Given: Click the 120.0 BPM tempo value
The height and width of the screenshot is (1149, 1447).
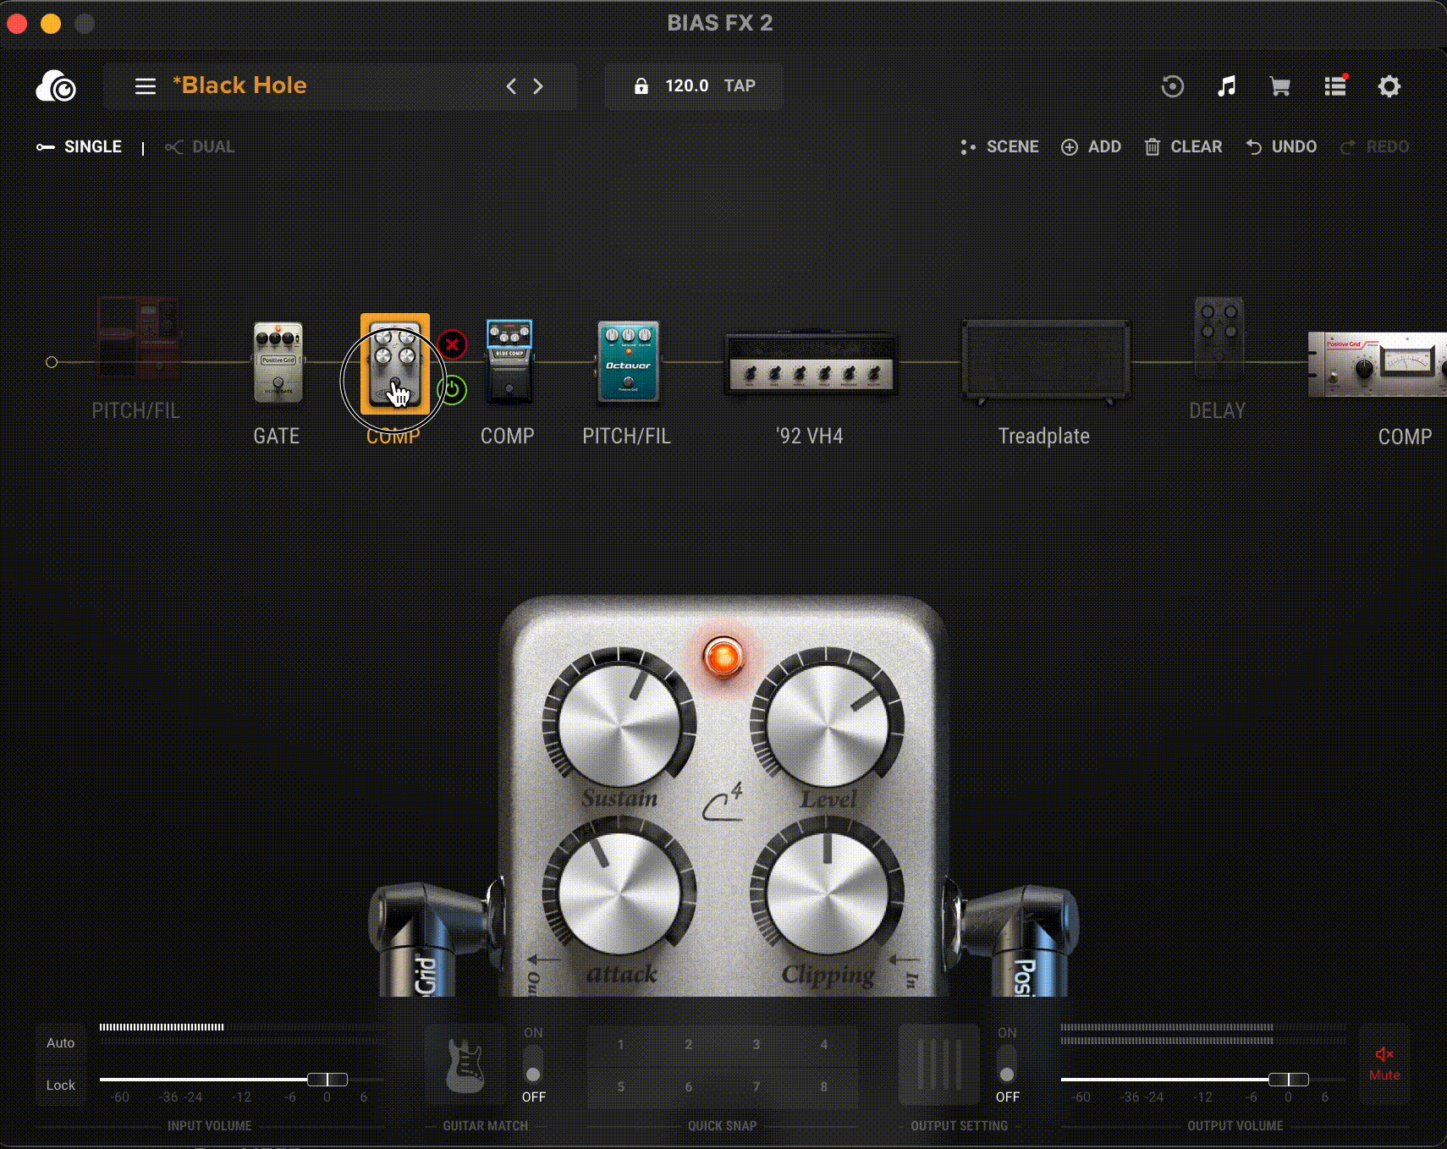Looking at the screenshot, I should (x=686, y=86).
